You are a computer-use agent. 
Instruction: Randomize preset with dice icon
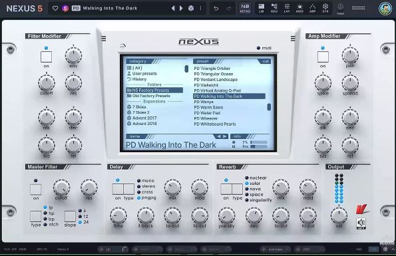click(191, 9)
